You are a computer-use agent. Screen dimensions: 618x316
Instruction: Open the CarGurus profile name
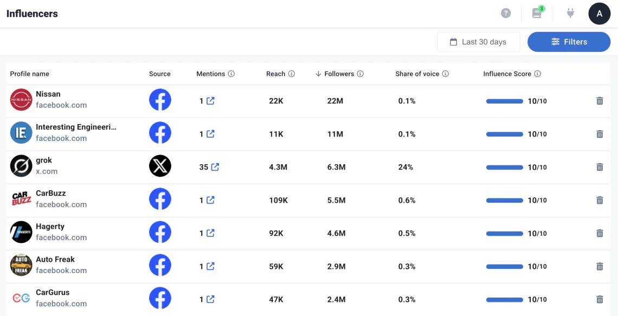pos(53,293)
